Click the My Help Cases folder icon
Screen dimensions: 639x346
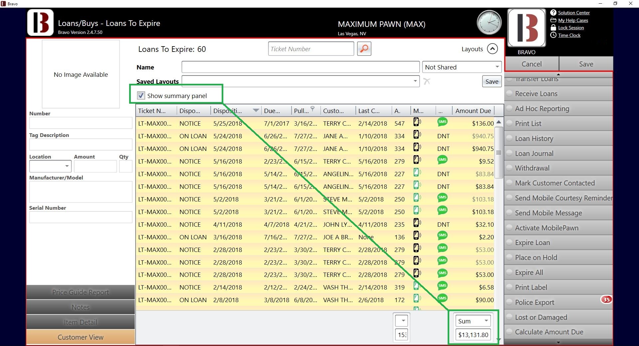553,20
